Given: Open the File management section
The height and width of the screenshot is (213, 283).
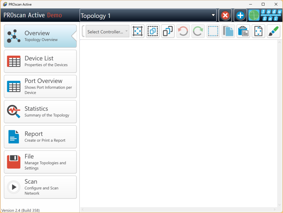Looking at the screenshot, I should tap(40, 162).
